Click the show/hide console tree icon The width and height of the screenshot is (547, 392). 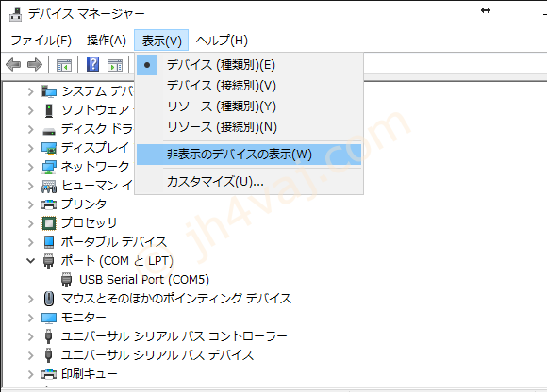tap(64, 65)
